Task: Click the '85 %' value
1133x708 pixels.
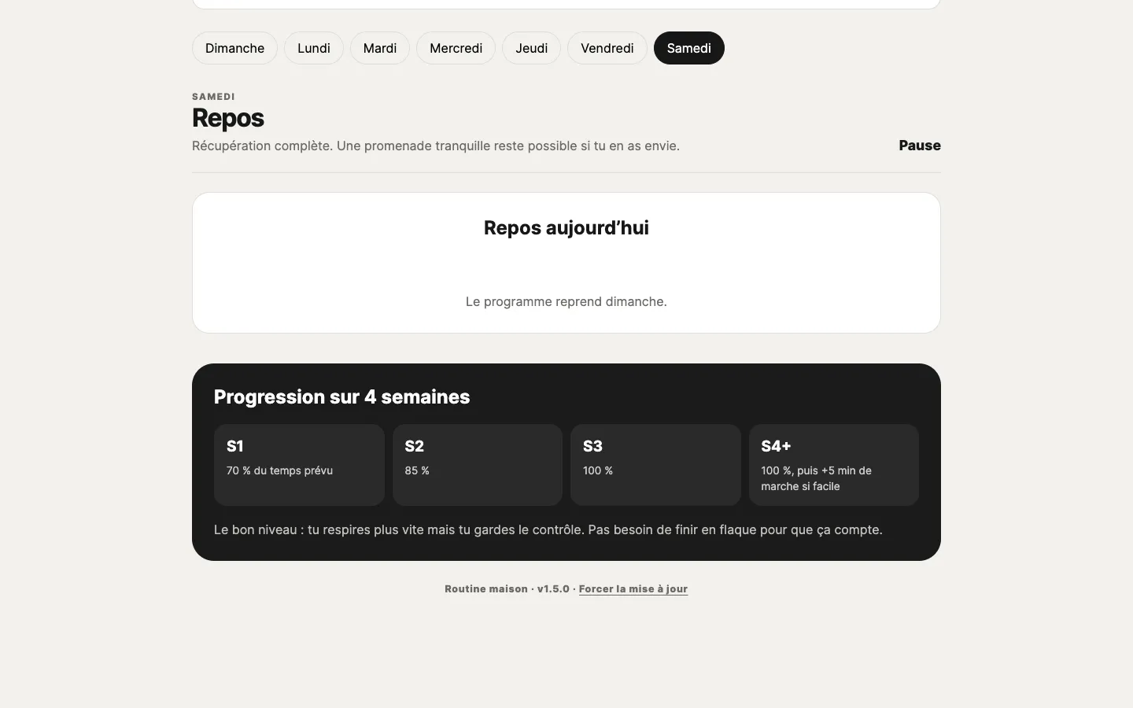Action: coord(417,470)
